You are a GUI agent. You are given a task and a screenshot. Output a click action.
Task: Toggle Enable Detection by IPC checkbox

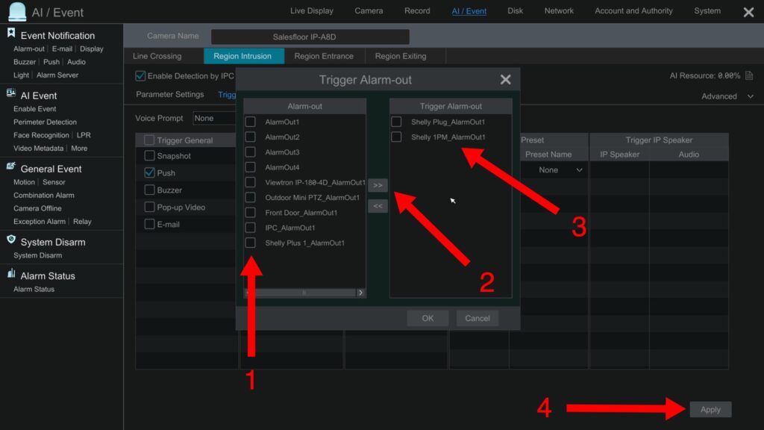click(x=140, y=75)
